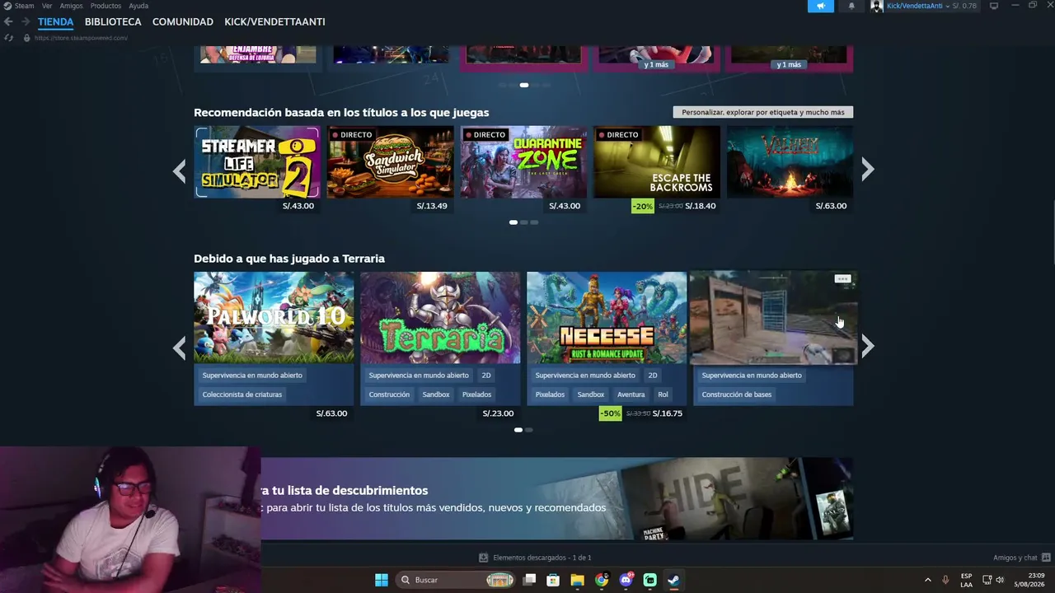Select third page dot of recommended carousel
1055x593 pixels.
coord(534,222)
